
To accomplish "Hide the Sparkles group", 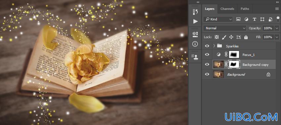I will point(207,46).
